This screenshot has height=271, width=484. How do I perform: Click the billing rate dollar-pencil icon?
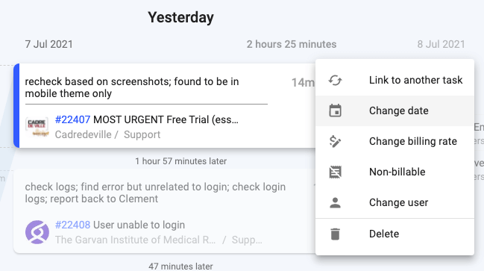pos(335,141)
